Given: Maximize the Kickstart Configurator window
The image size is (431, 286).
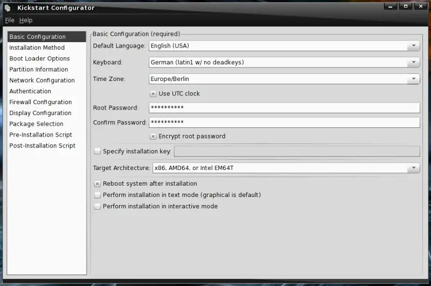Looking at the screenshot, I should tap(406, 6).
